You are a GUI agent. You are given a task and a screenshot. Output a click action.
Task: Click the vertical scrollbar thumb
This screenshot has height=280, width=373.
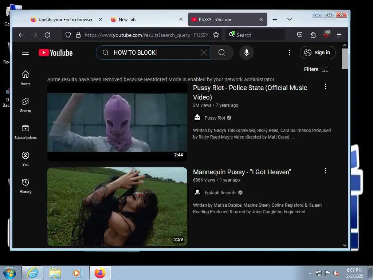(345, 59)
